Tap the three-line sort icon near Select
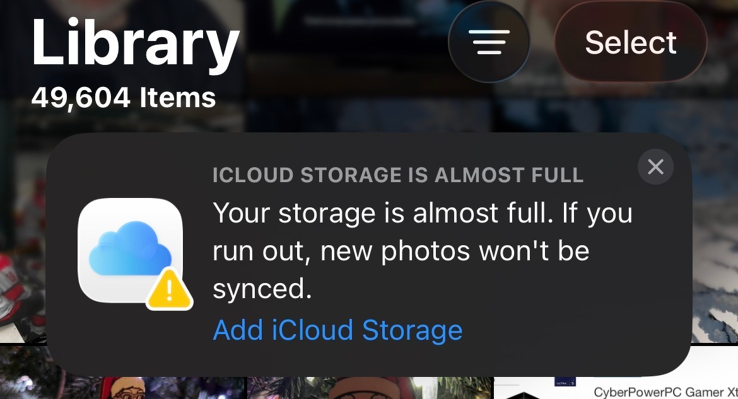This screenshot has width=738, height=399. 489,42
